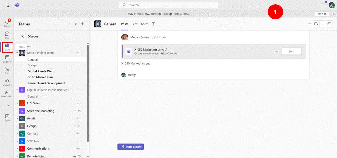Open Viva Connections in the sidebar

coord(7,94)
